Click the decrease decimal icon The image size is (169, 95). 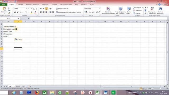tap(99, 12)
